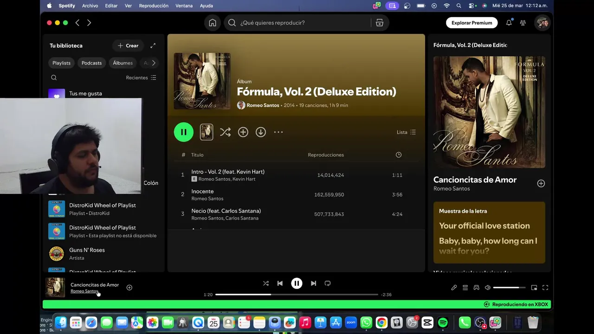Open the Ayuda menu
Viewport: 594px width, 334px height.
[x=206, y=6]
